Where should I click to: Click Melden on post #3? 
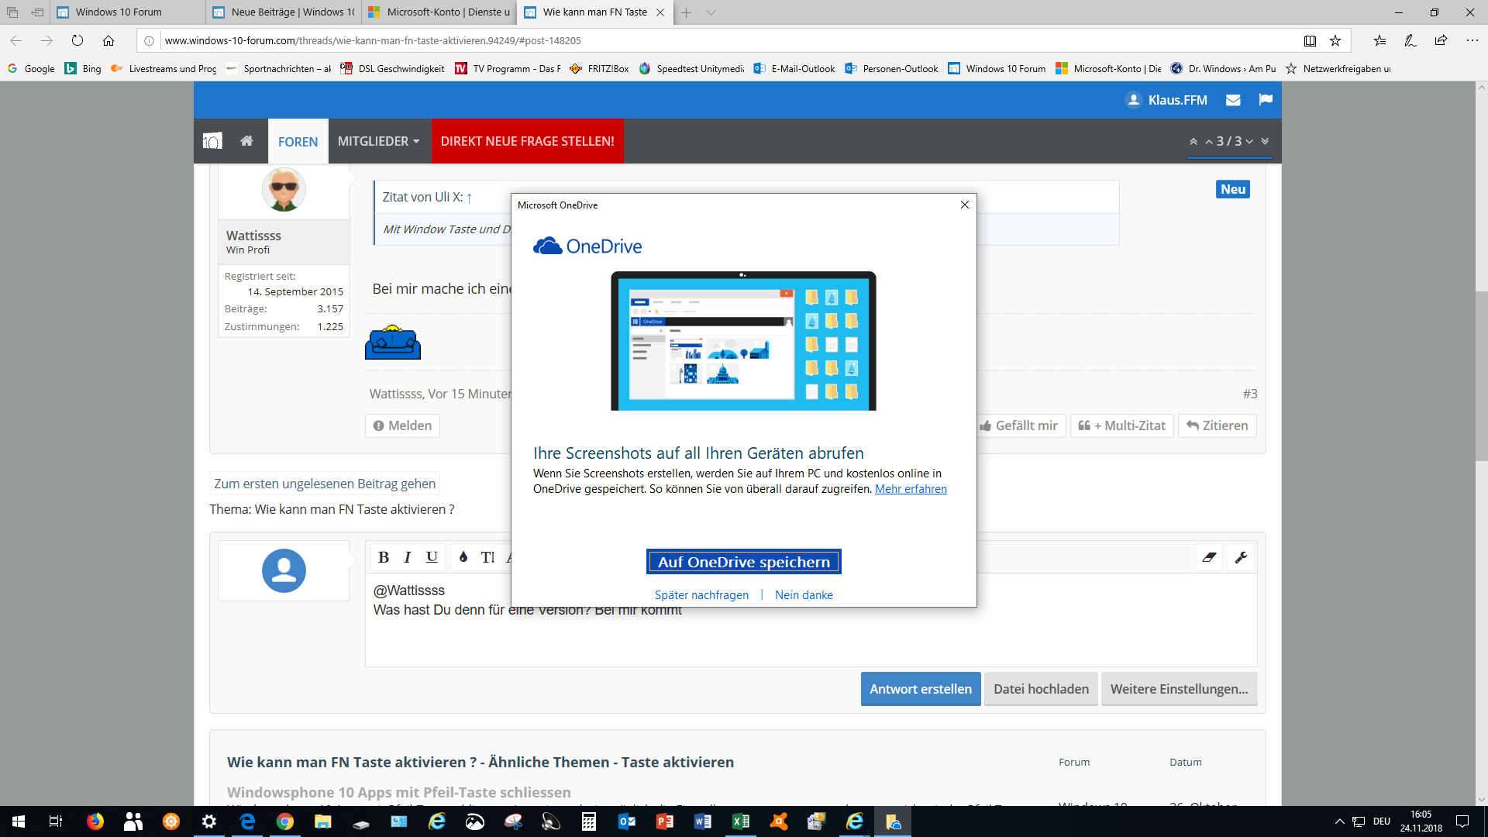pos(402,425)
